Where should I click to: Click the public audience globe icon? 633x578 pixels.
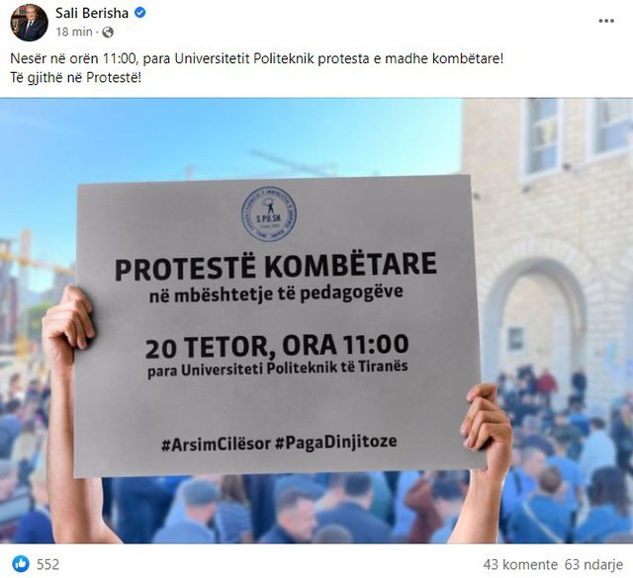[108, 32]
